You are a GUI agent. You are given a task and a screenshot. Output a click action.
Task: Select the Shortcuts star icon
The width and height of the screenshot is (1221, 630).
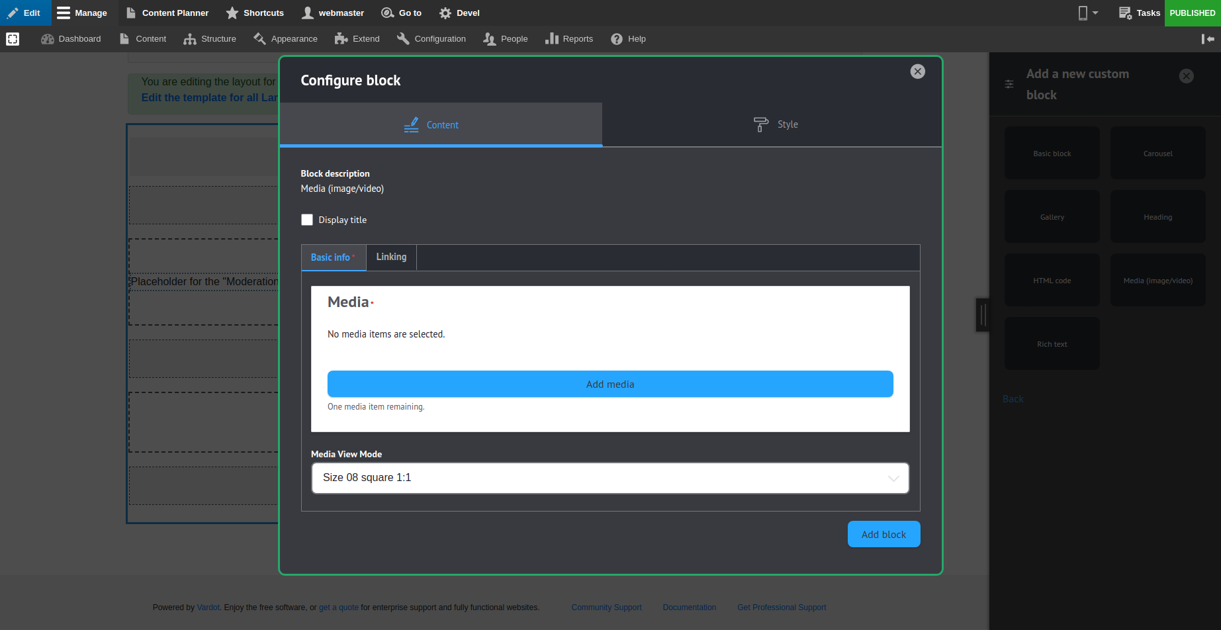pyautogui.click(x=232, y=13)
